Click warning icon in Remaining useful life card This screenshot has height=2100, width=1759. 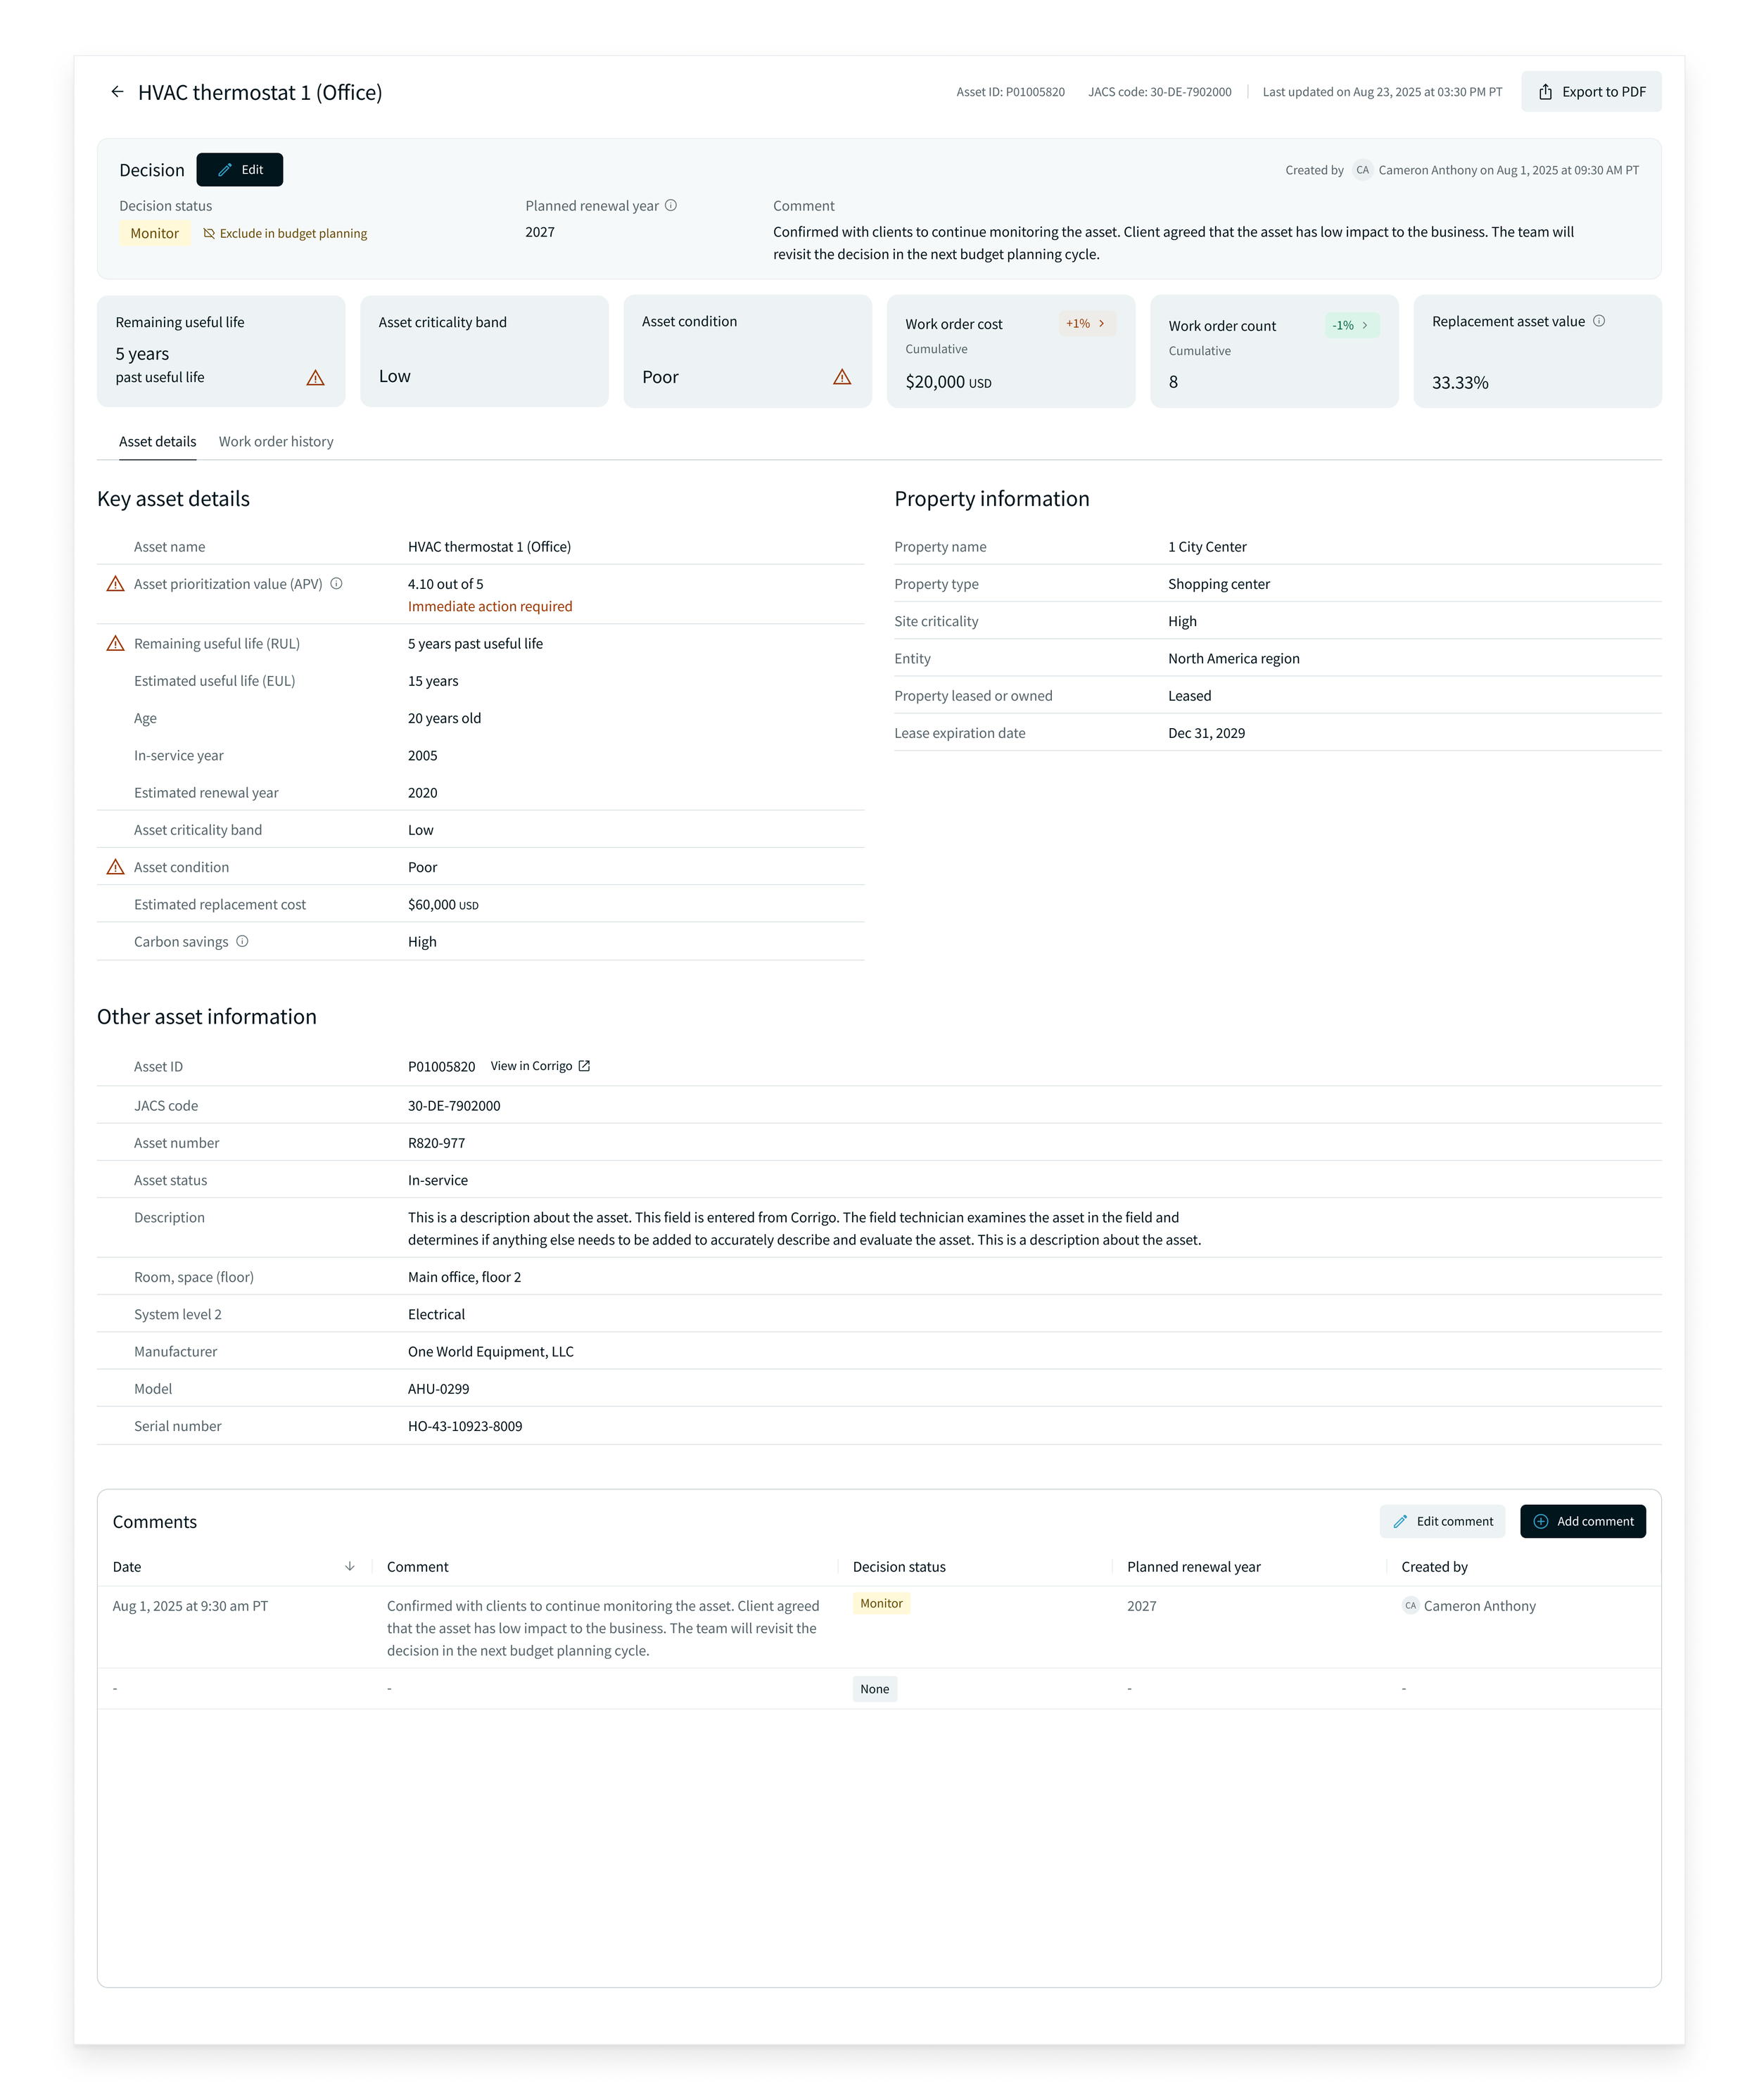tap(315, 378)
